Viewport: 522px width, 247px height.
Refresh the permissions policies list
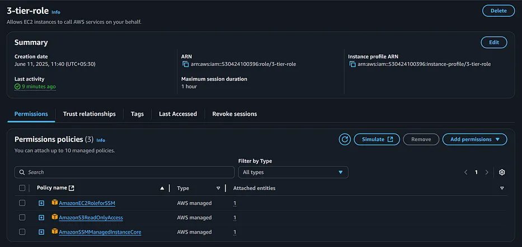345,139
